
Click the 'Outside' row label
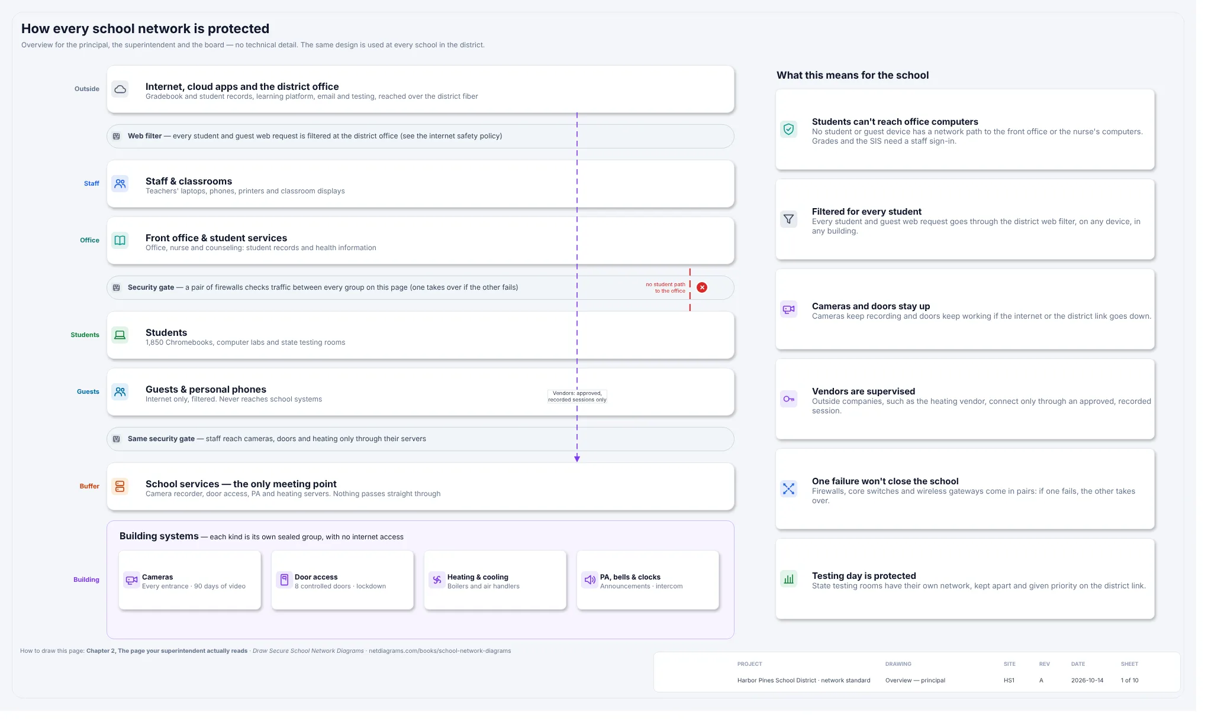[x=87, y=89]
